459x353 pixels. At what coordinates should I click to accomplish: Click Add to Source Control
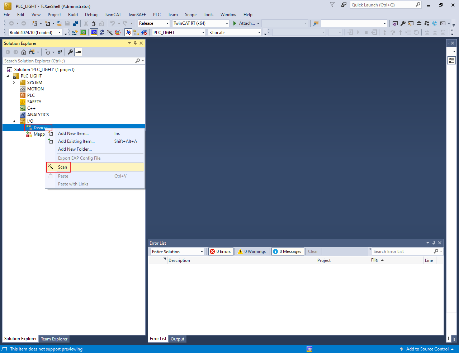427,349
